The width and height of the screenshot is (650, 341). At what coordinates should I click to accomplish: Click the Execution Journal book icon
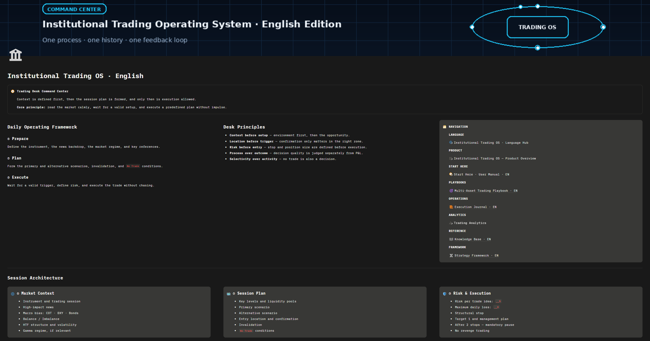coord(451,207)
